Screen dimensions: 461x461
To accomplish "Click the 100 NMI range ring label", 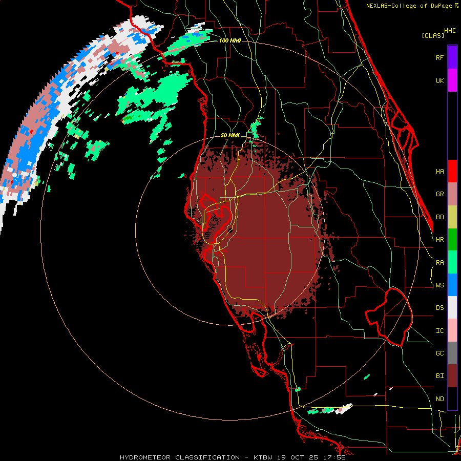I will click(230, 40).
